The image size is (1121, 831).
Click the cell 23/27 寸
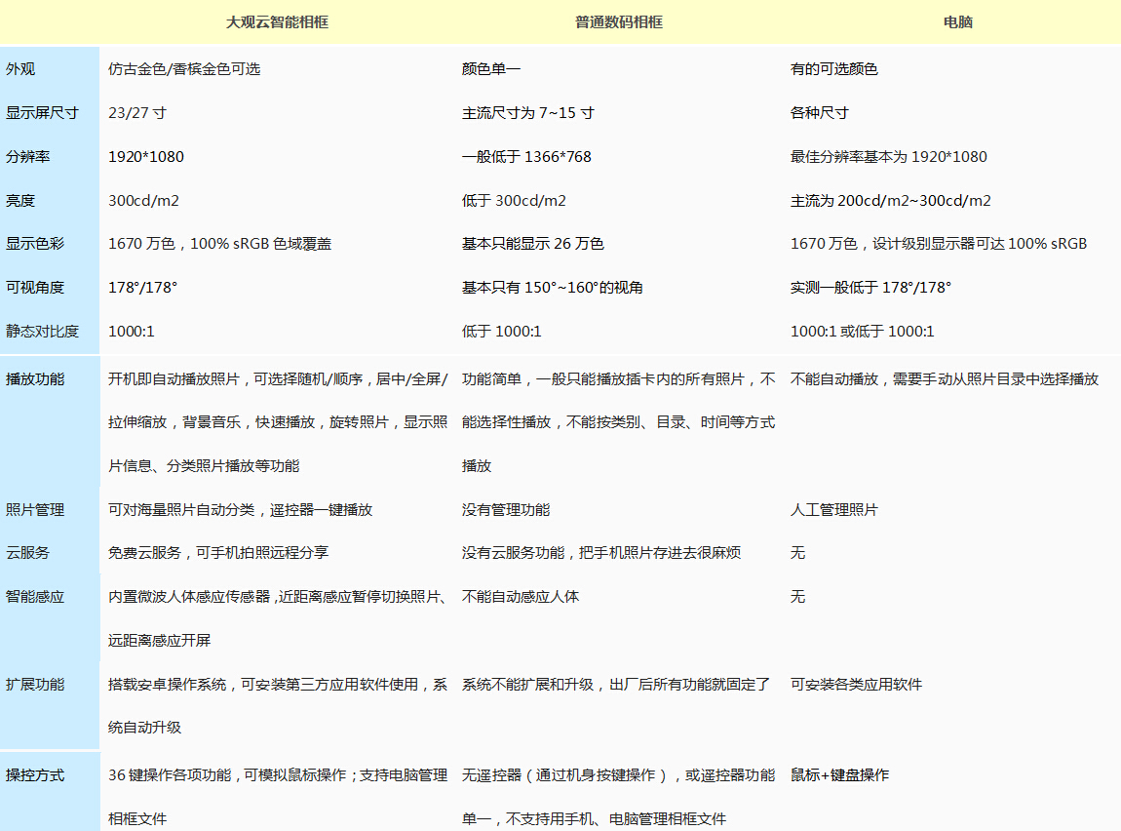coord(137,113)
